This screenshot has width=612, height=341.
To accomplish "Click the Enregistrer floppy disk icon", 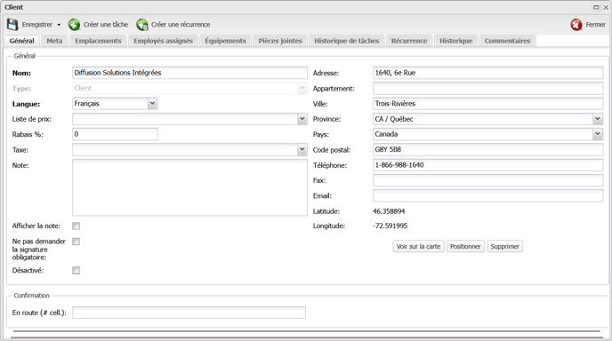I will click(12, 25).
